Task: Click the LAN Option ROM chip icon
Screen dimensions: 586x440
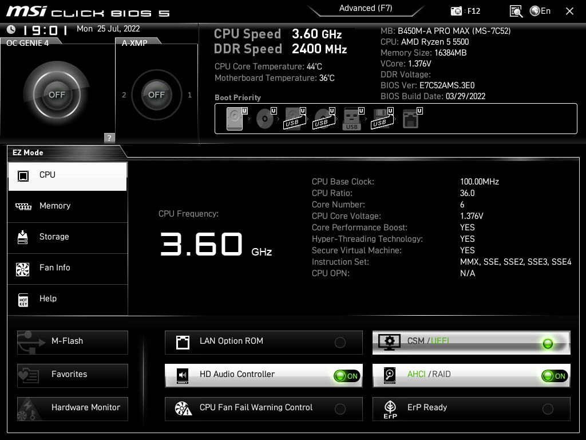Action: coord(183,343)
